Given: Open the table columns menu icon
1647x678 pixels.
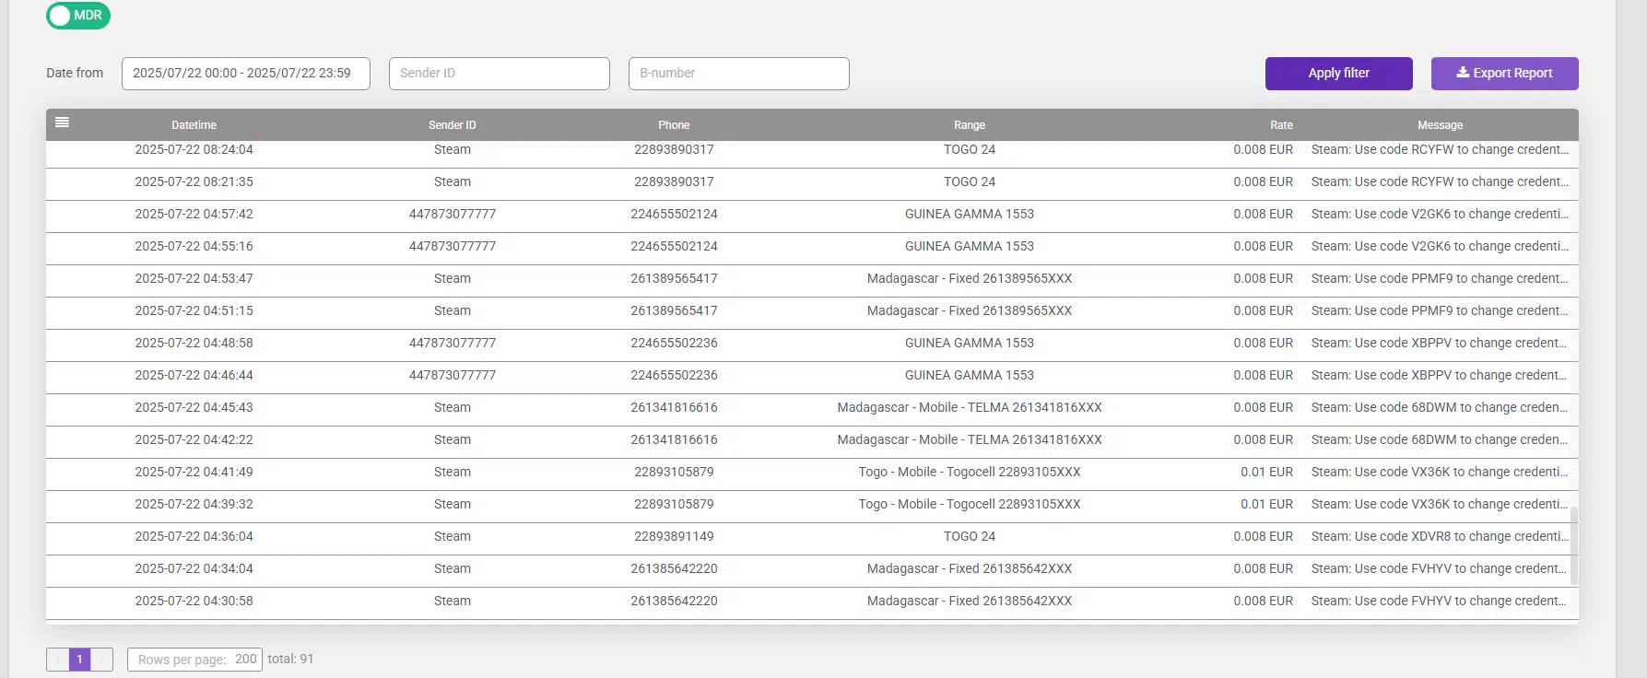Looking at the screenshot, I should pos(62,123).
